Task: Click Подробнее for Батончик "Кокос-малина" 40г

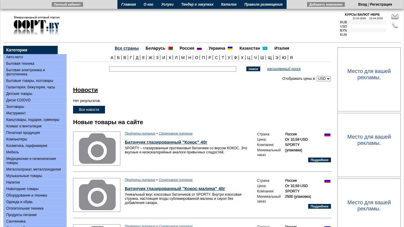Action: pyautogui.click(x=319, y=206)
